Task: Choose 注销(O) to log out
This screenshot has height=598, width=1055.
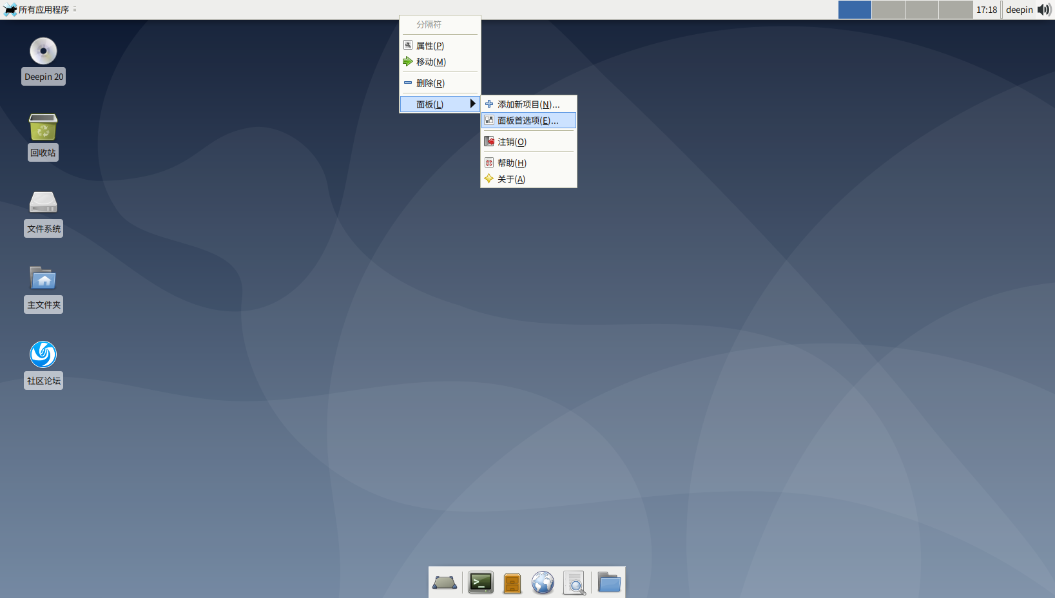Action: tap(528, 142)
